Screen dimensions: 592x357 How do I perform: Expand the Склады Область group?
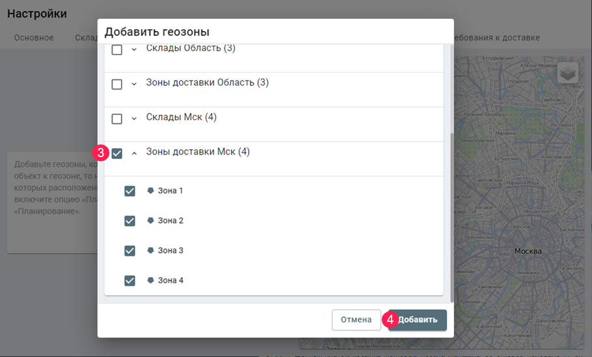pos(134,50)
